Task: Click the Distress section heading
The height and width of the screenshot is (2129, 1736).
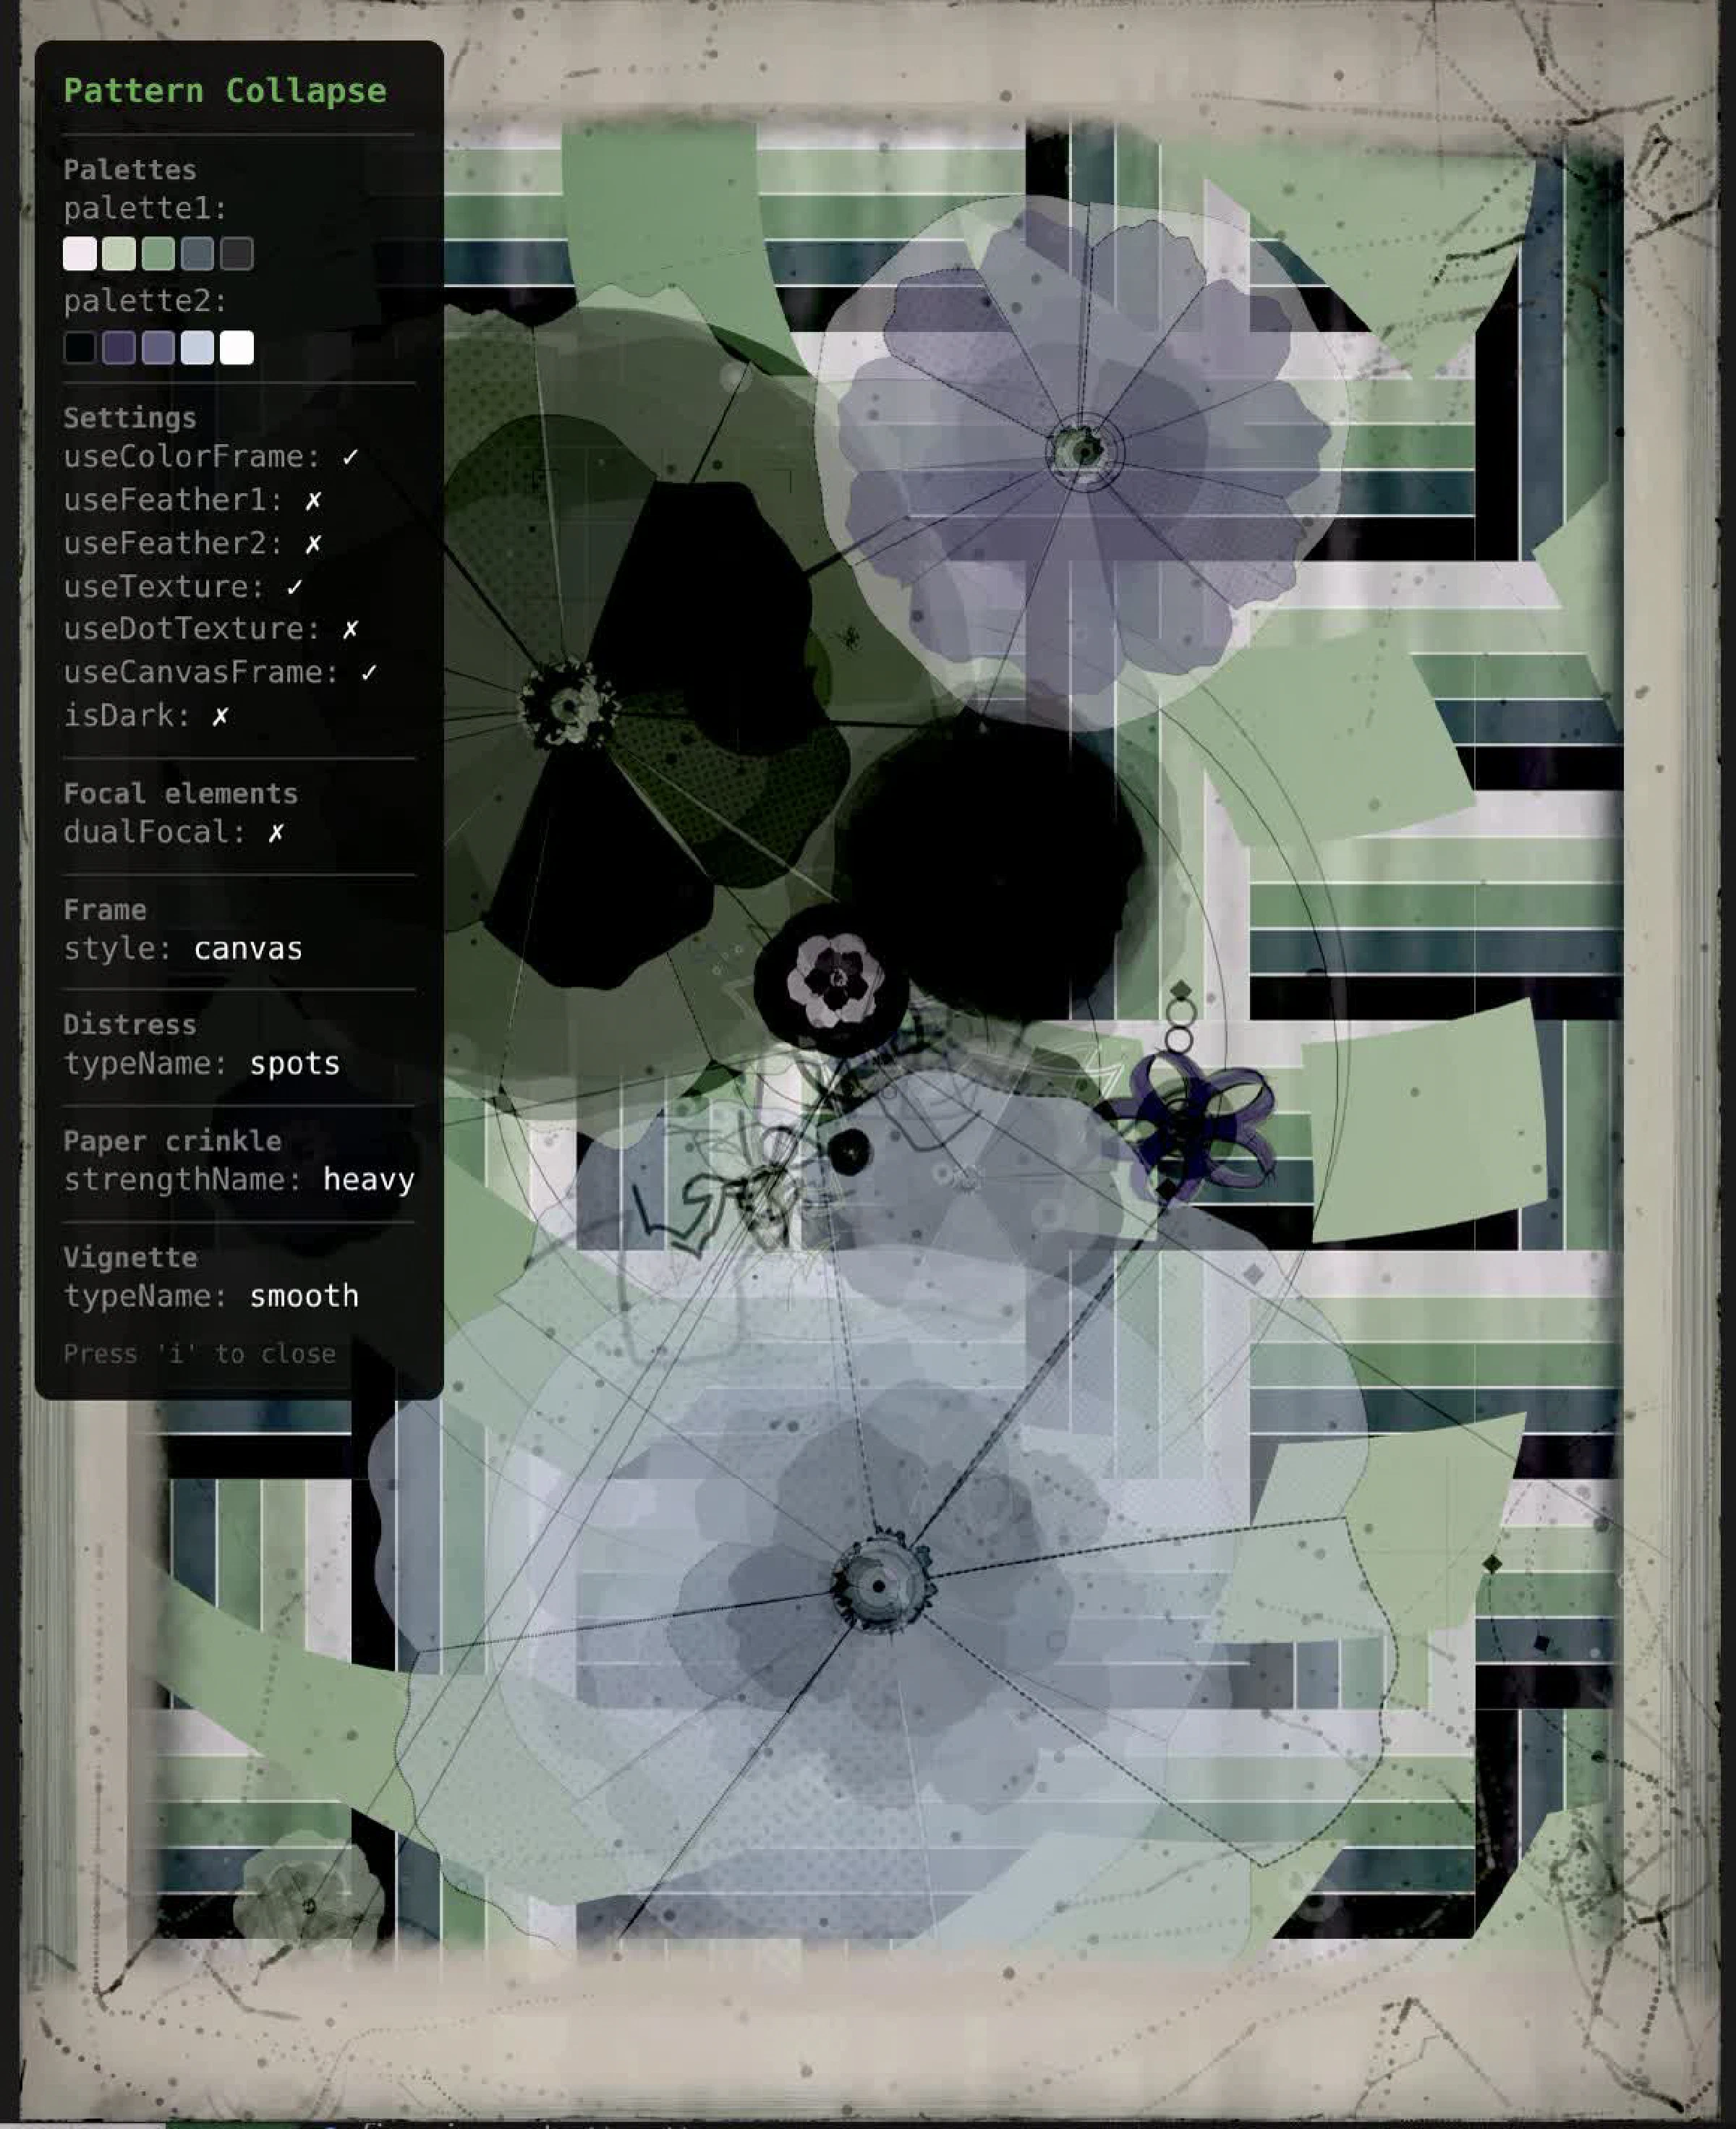Action: (130, 1025)
